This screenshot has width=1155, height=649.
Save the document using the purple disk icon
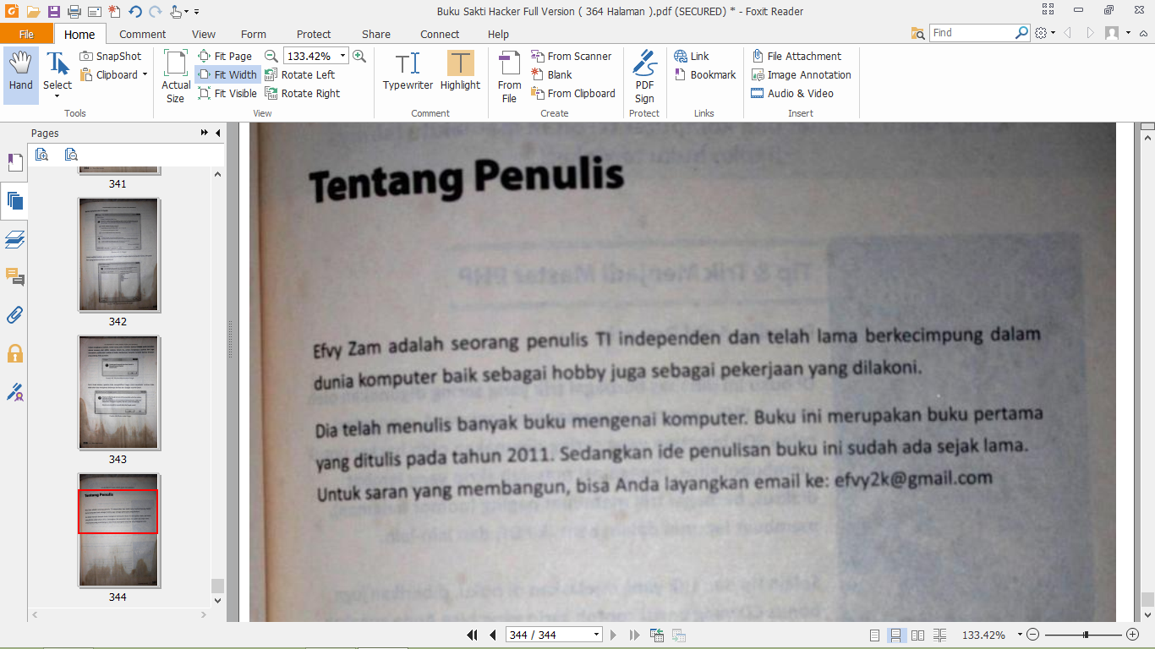click(53, 12)
